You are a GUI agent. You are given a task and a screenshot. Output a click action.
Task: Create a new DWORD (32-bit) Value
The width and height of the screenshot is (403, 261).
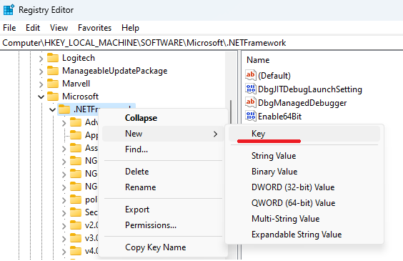(x=304, y=187)
